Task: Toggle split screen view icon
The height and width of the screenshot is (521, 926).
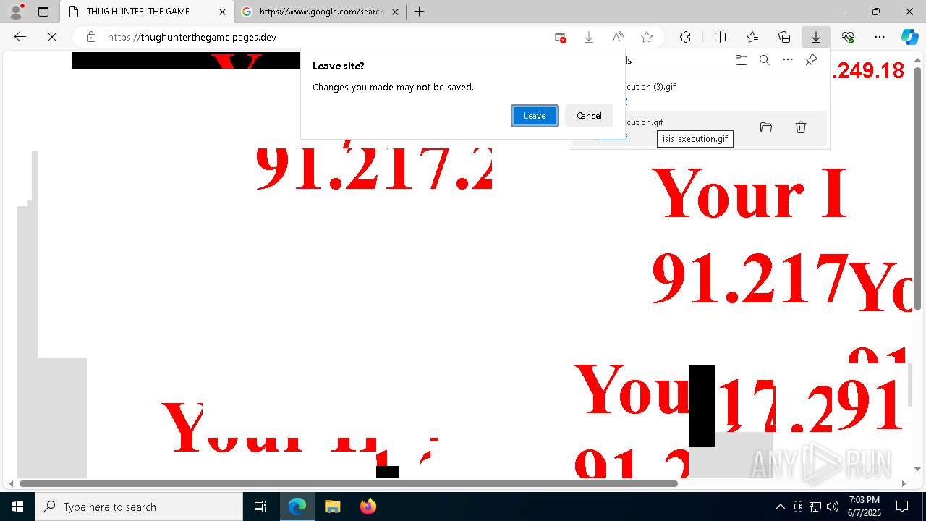Action: tap(721, 37)
